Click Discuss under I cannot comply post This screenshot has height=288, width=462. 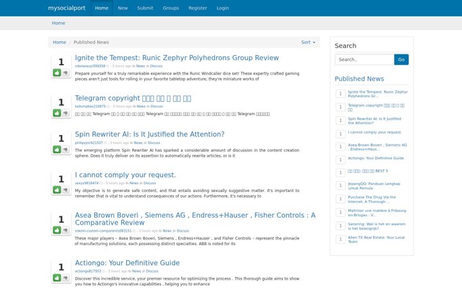pos(150,183)
